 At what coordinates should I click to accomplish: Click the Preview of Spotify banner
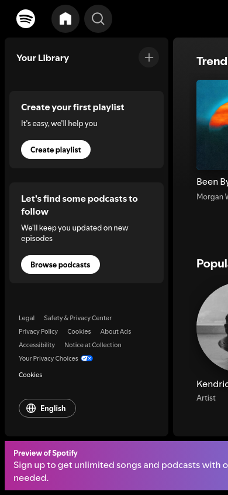(116, 466)
